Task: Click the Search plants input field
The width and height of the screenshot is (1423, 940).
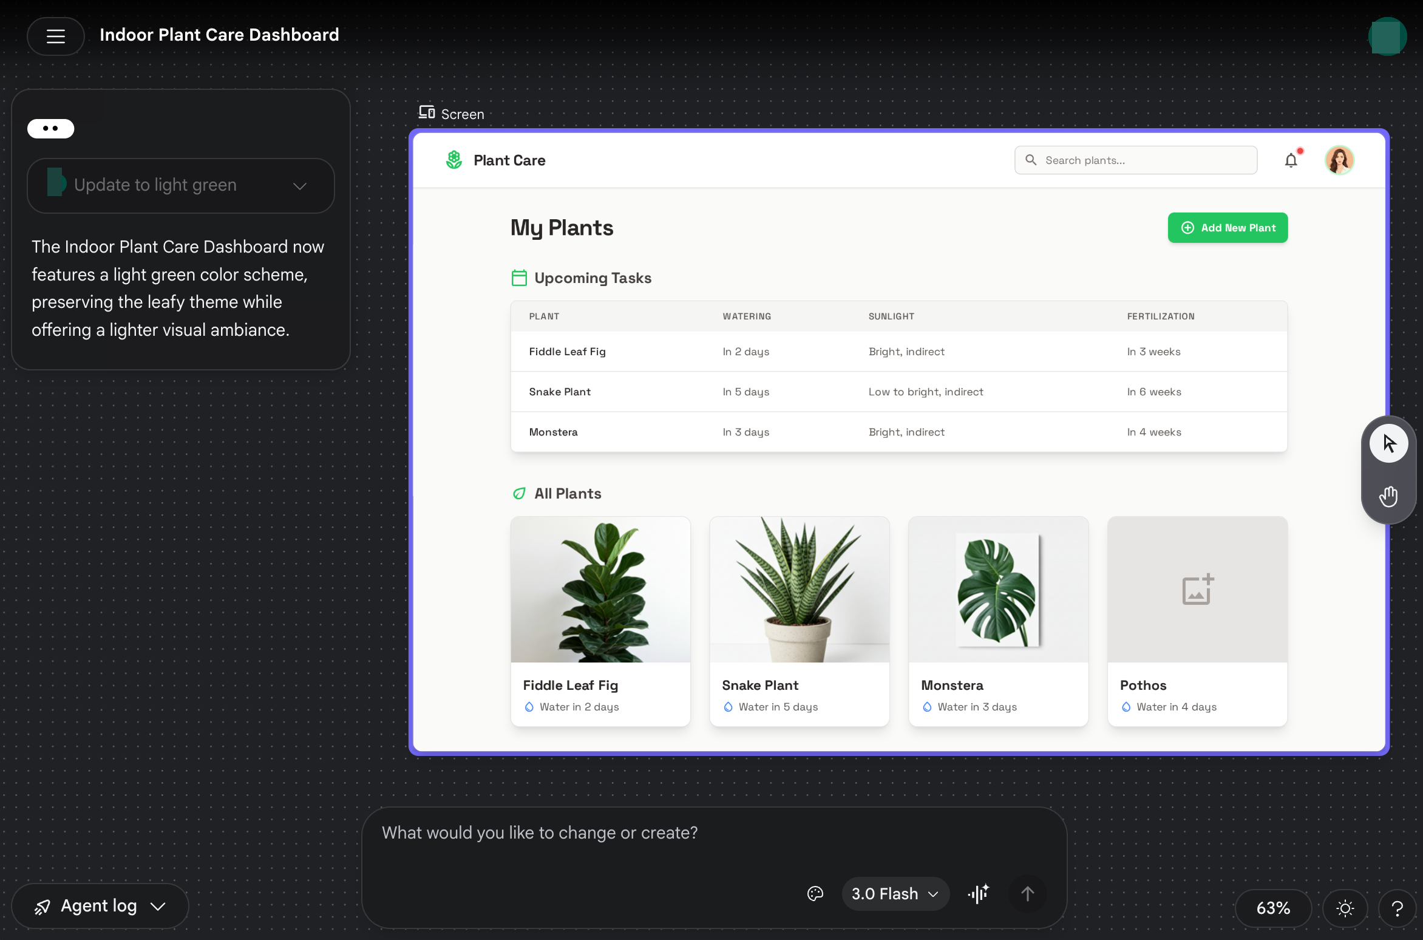Action: click(x=1135, y=160)
